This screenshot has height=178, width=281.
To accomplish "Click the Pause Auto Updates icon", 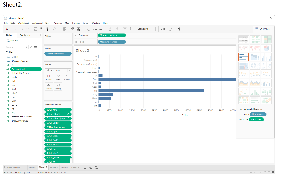I will 47,29.
